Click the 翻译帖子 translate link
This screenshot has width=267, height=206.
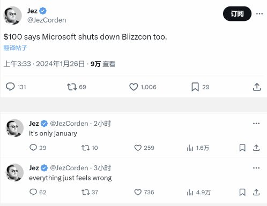(x=15, y=48)
